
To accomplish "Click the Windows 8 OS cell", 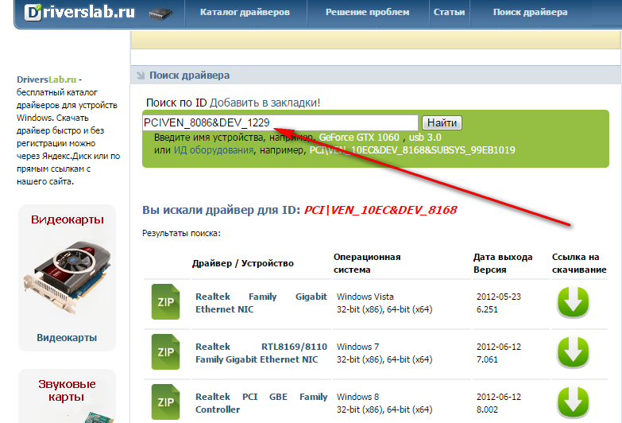I will tap(384, 403).
